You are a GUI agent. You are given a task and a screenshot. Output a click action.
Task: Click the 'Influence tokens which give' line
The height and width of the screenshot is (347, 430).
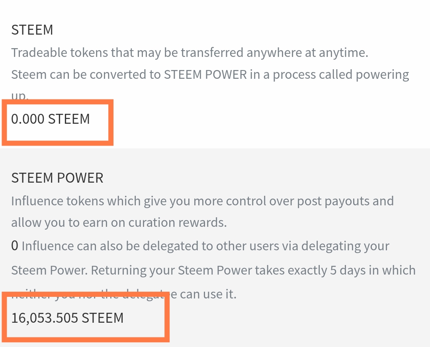[x=202, y=201]
